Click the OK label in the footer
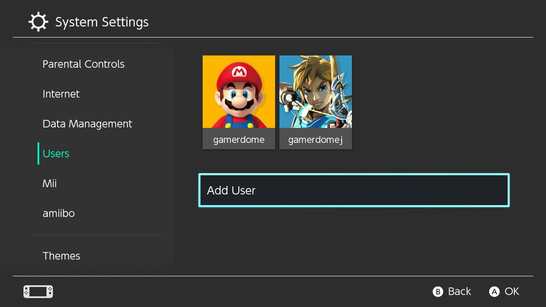546x307 pixels. coord(512,291)
